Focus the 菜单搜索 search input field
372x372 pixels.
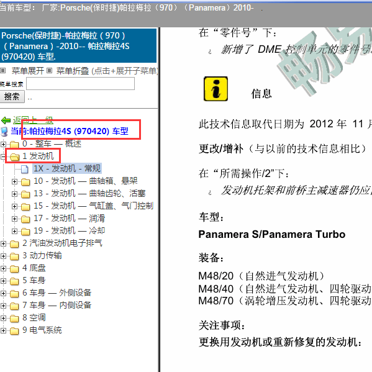tap(80, 83)
